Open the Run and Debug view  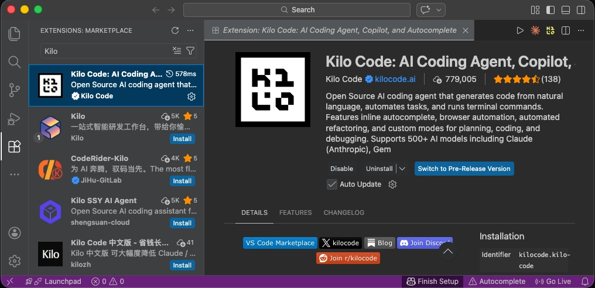(x=15, y=118)
